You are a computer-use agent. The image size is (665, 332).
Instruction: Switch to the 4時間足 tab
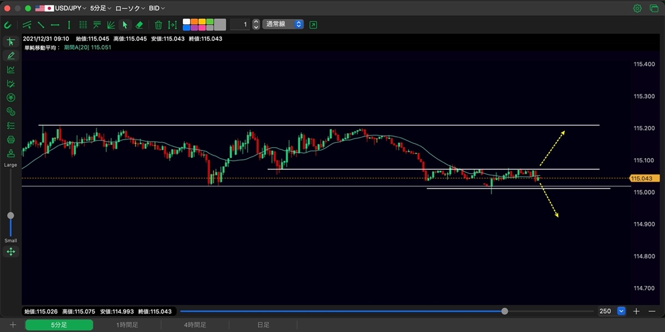(195, 325)
